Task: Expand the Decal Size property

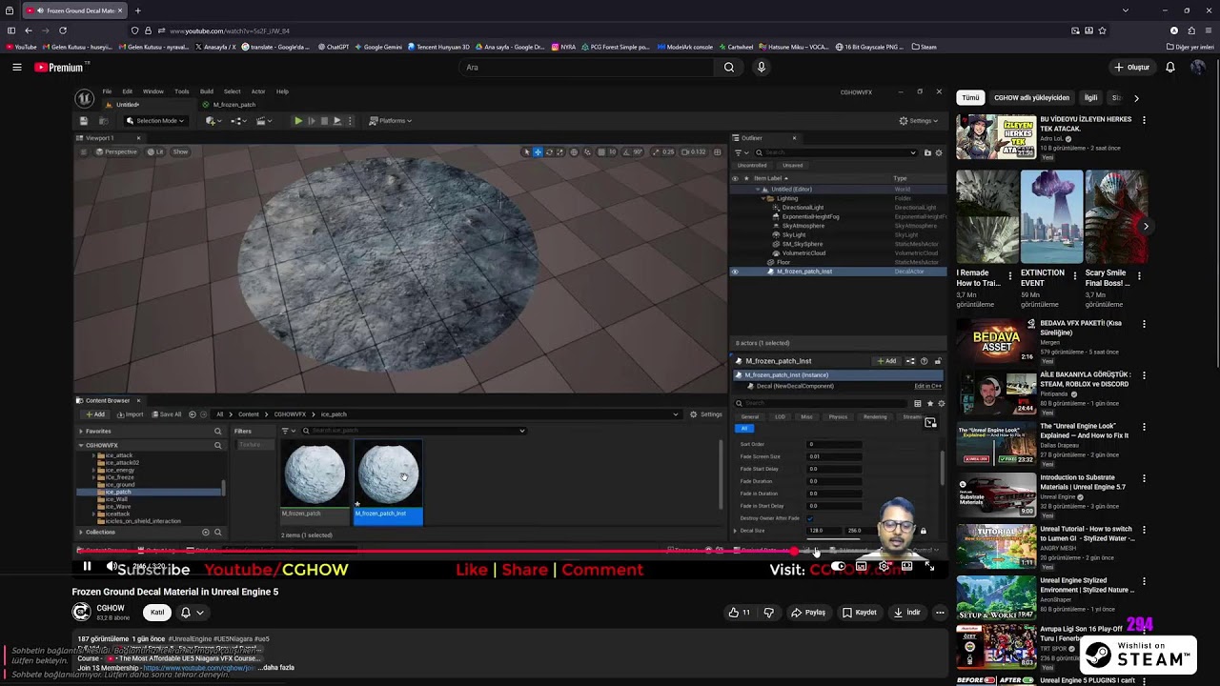Action: (735, 531)
